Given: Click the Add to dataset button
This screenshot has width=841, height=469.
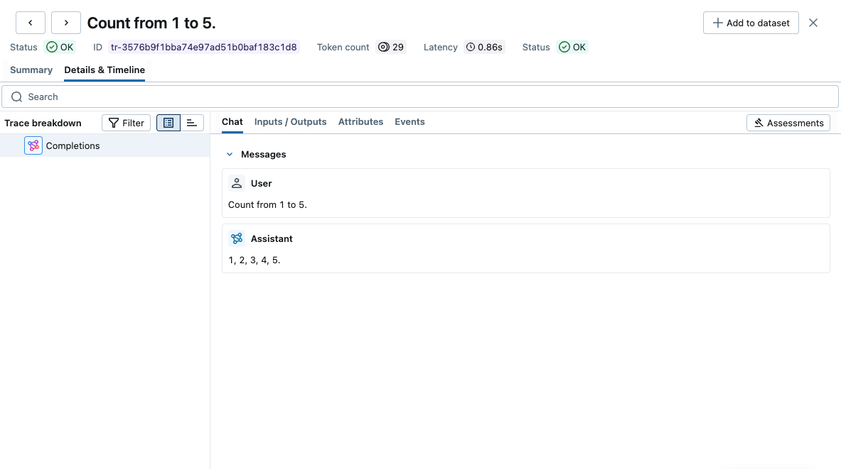Looking at the screenshot, I should (x=751, y=23).
